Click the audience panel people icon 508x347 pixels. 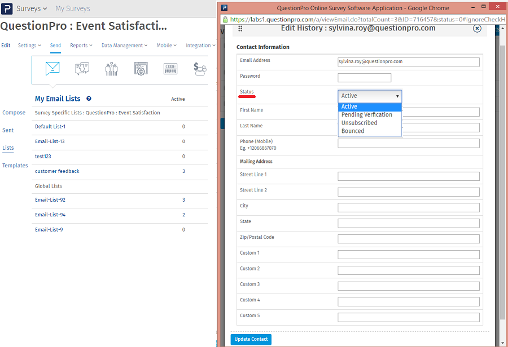111,68
